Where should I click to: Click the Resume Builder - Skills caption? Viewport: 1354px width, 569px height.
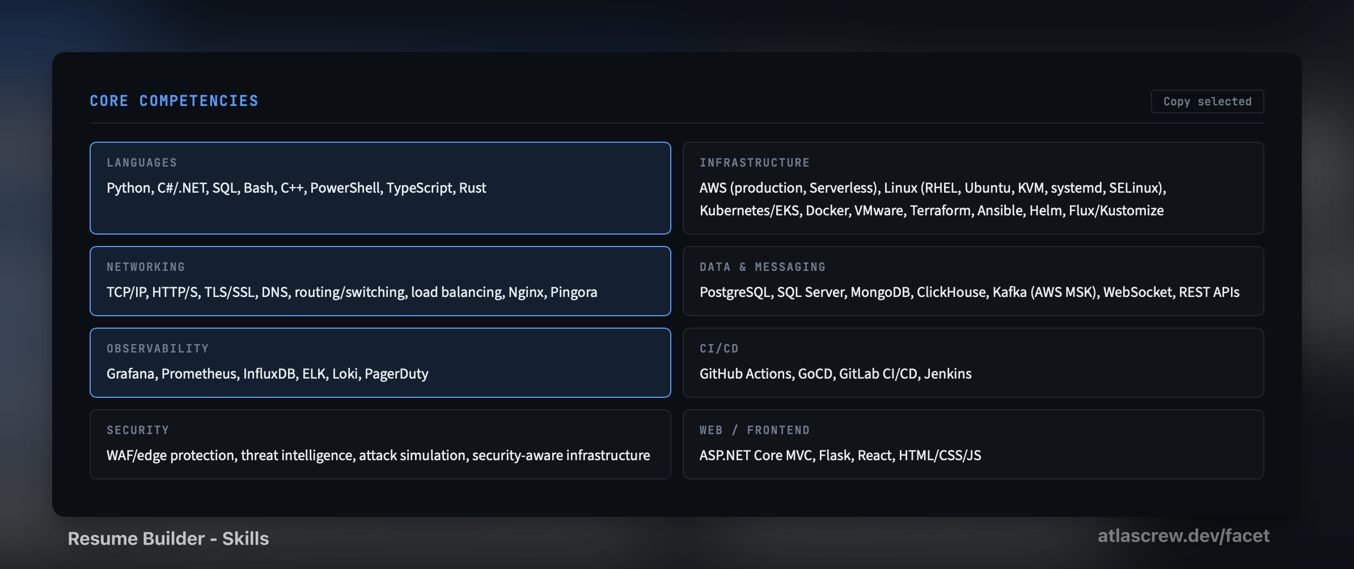[168, 538]
